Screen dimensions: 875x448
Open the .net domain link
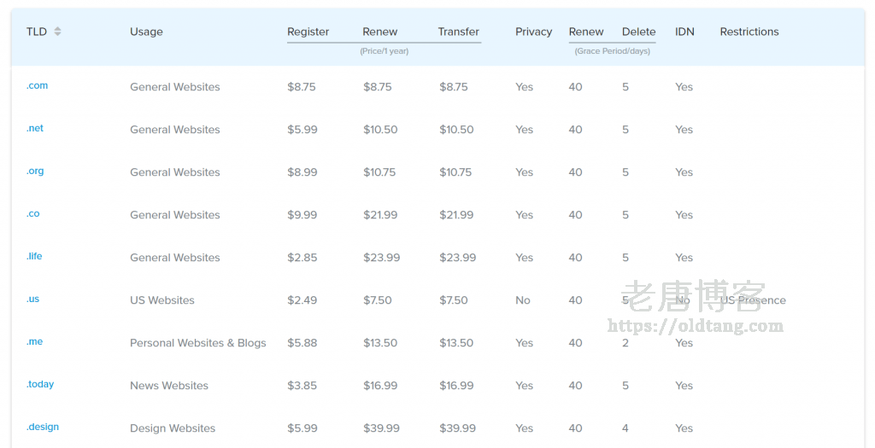[35, 129]
